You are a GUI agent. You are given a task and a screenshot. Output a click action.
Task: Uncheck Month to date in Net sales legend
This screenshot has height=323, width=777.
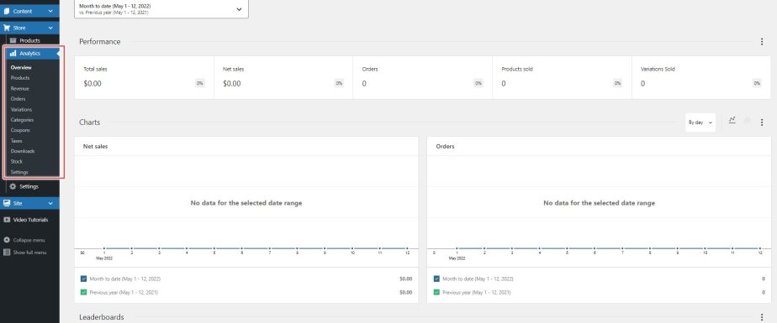(84, 279)
